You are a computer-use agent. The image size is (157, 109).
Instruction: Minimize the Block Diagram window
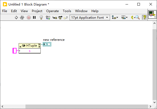(127, 4)
